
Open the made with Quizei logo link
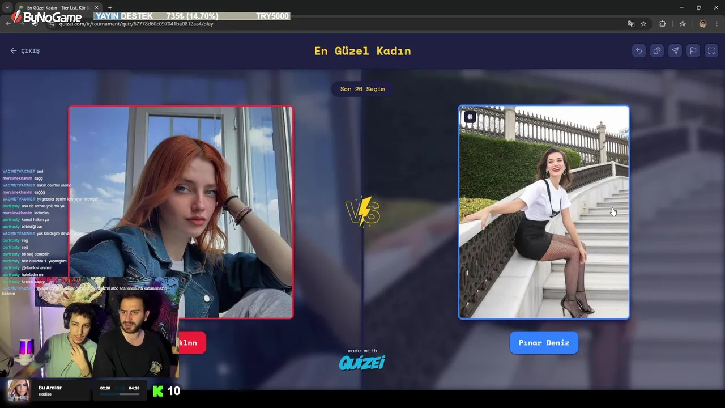click(x=362, y=359)
